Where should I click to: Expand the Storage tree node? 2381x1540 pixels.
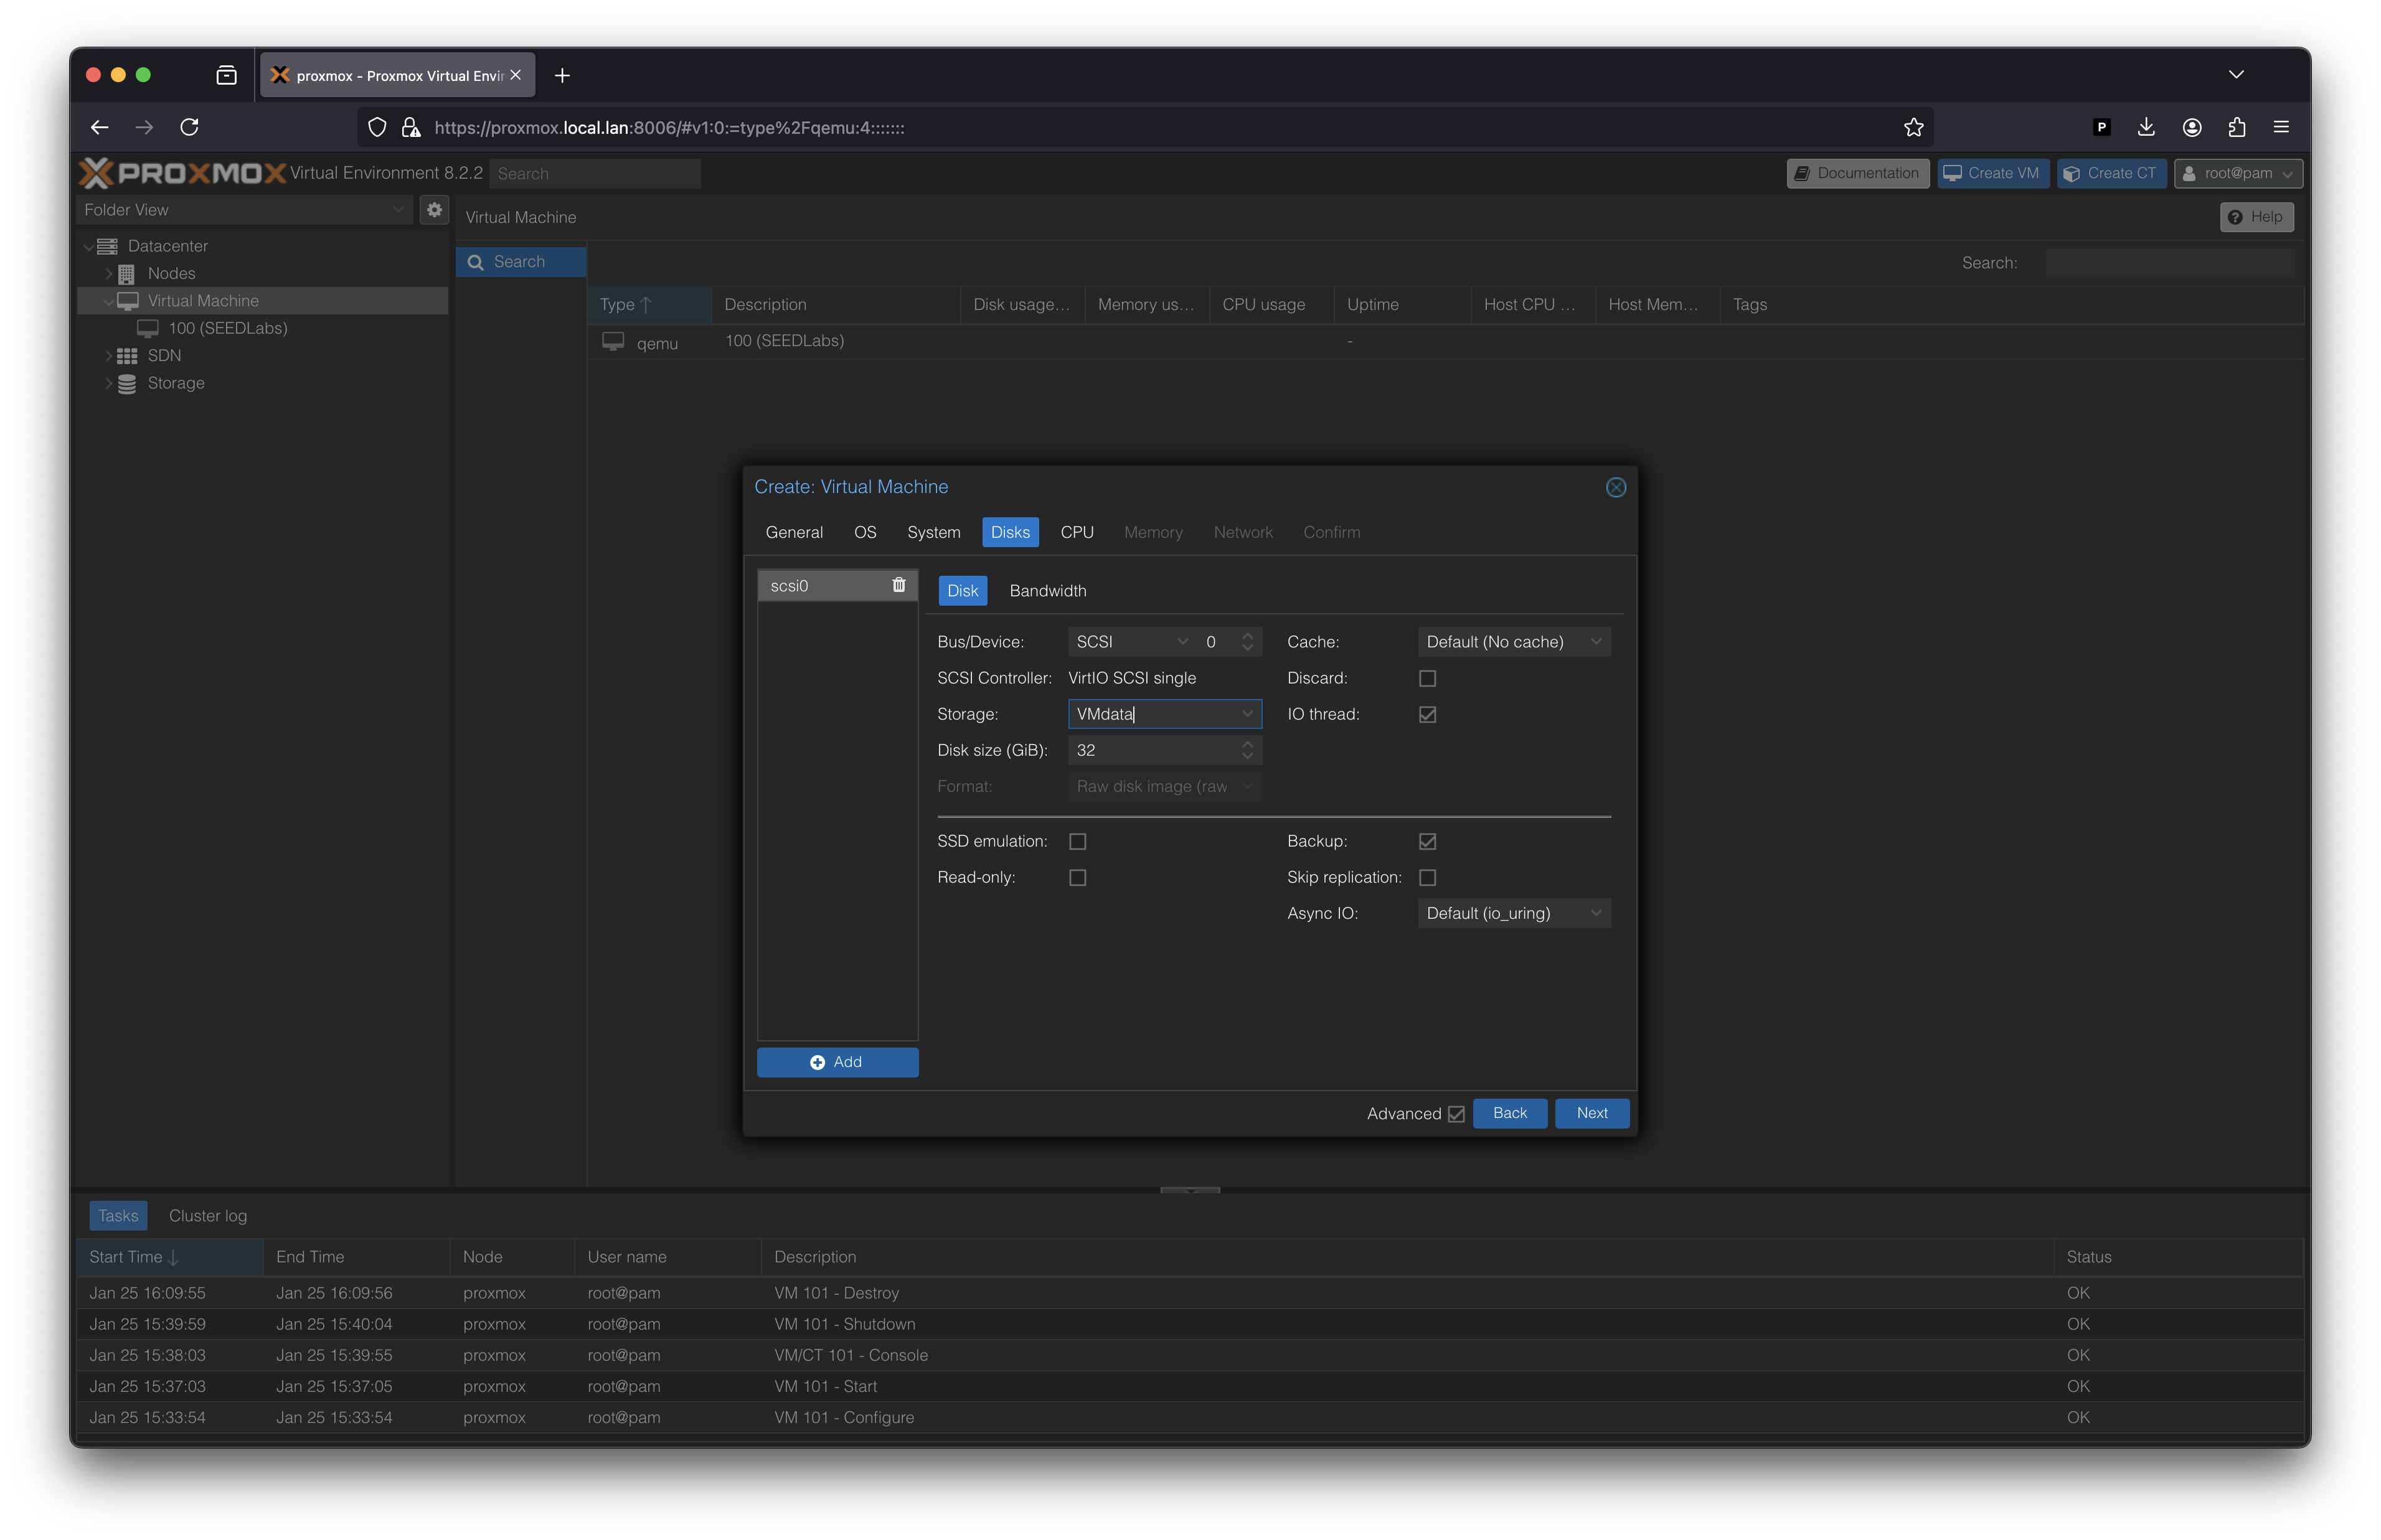click(x=109, y=383)
